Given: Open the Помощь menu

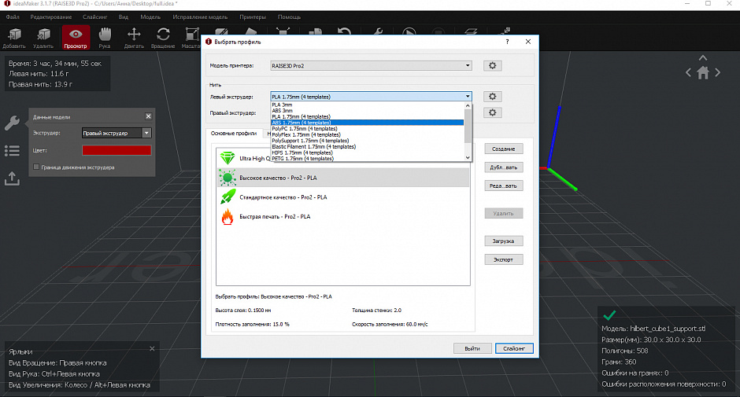Looking at the screenshot, I should click(x=289, y=17).
